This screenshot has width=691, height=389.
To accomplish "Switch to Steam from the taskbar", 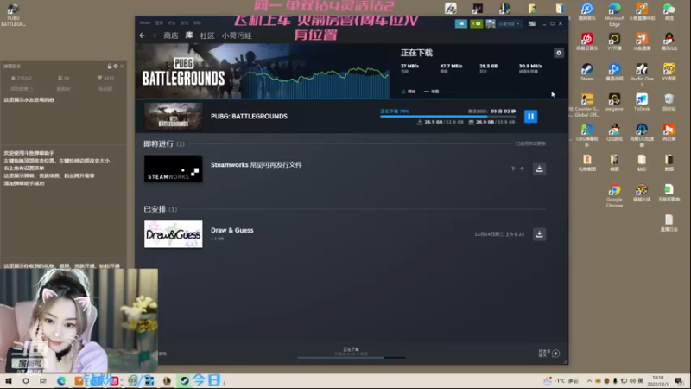I will click(x=184, y=380).
